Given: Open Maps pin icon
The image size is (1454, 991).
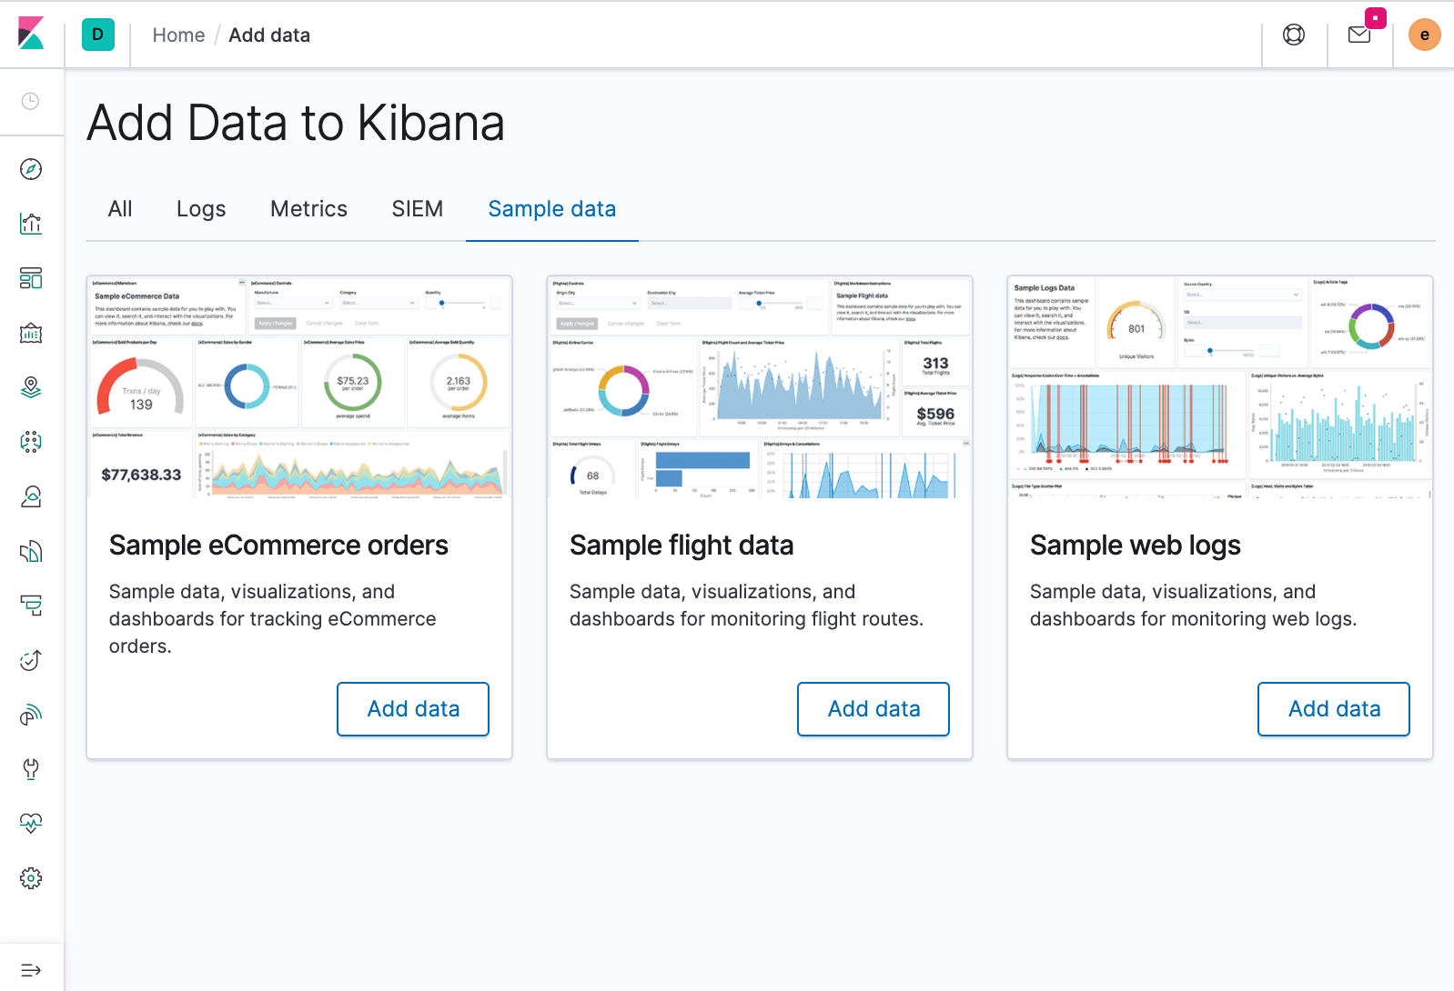Looking at the screenshot, I should 31,387.
